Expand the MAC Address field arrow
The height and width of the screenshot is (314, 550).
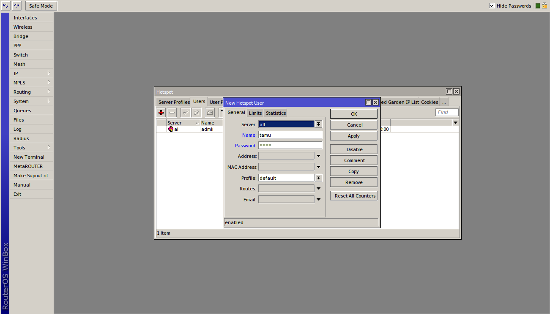coord(318,167)
